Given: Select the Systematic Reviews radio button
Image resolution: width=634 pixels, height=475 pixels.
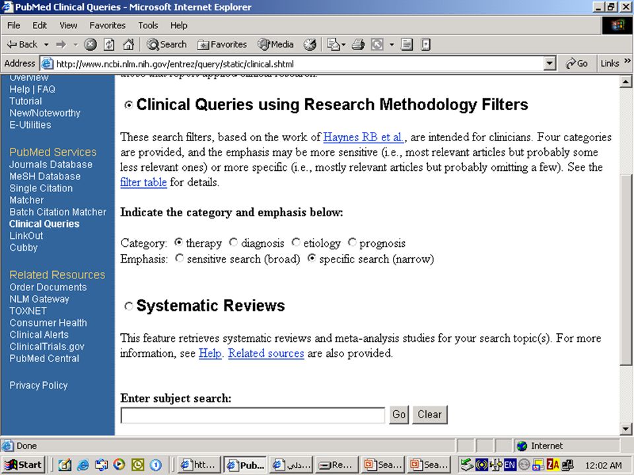Looking at the screenshot, I should 129,306.
